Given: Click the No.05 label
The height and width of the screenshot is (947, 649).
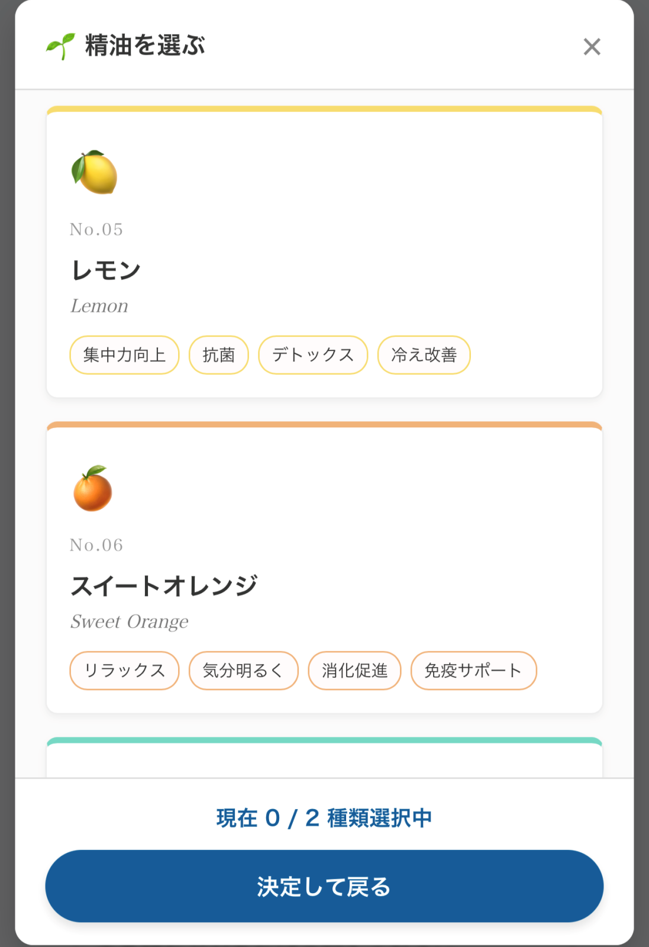Looking at the screenshot, I should tap(96, 230).
